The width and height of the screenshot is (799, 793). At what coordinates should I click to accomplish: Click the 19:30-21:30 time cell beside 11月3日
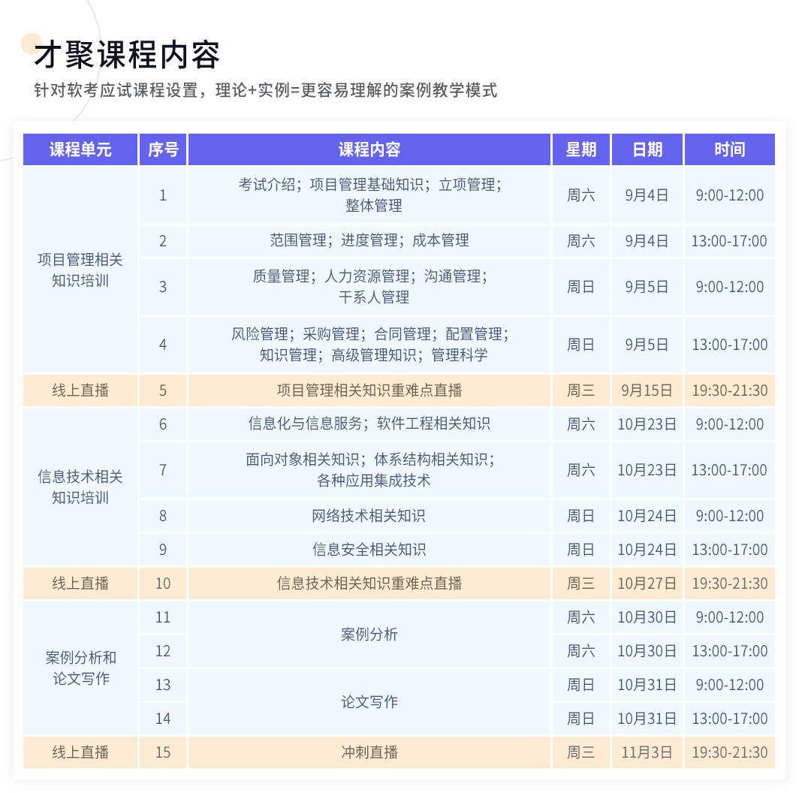tap(729, 752)
